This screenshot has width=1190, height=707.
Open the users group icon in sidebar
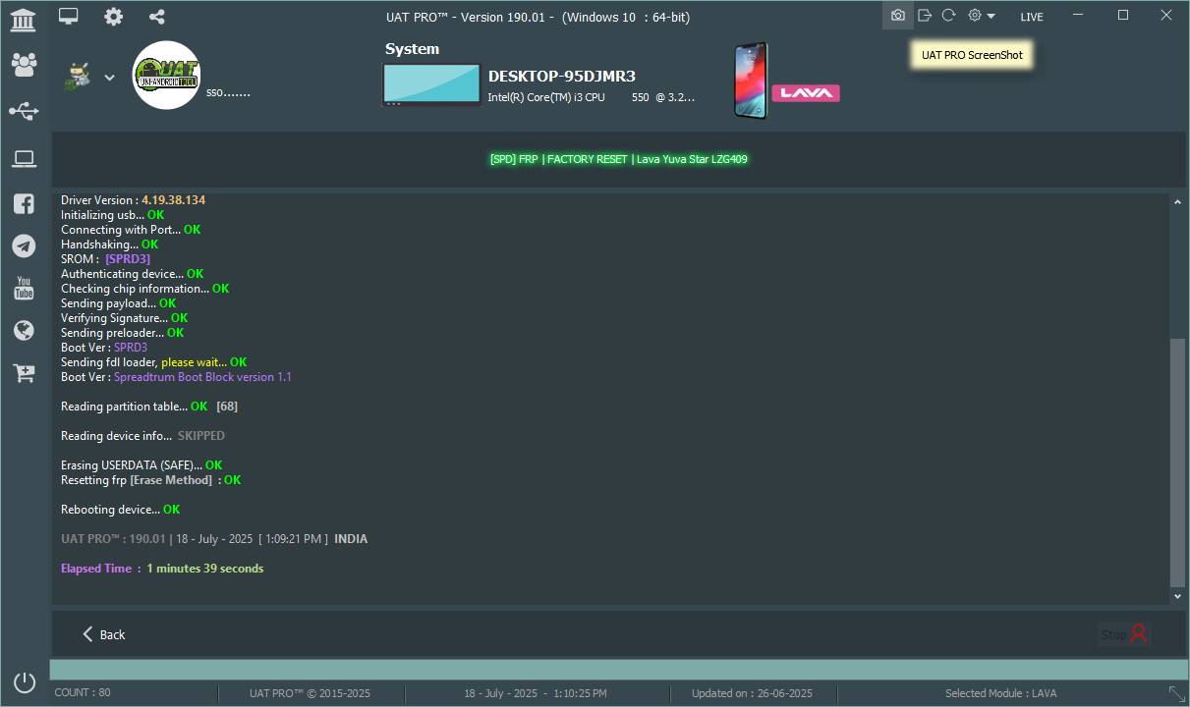pos(24,65)
